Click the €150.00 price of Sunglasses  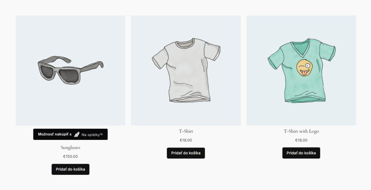tap(71, 157)
